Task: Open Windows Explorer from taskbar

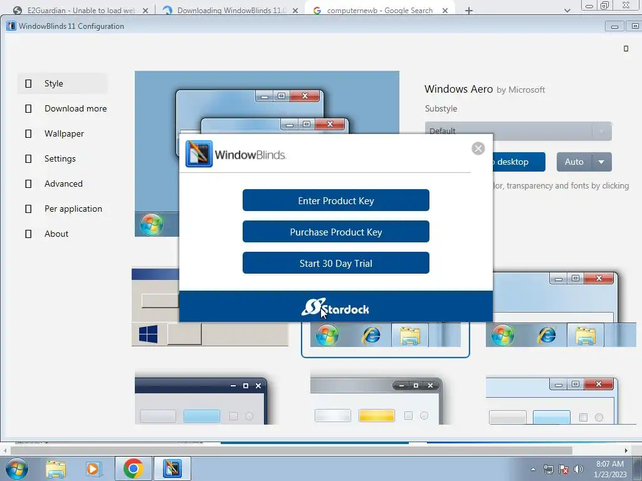Action: 56,469
